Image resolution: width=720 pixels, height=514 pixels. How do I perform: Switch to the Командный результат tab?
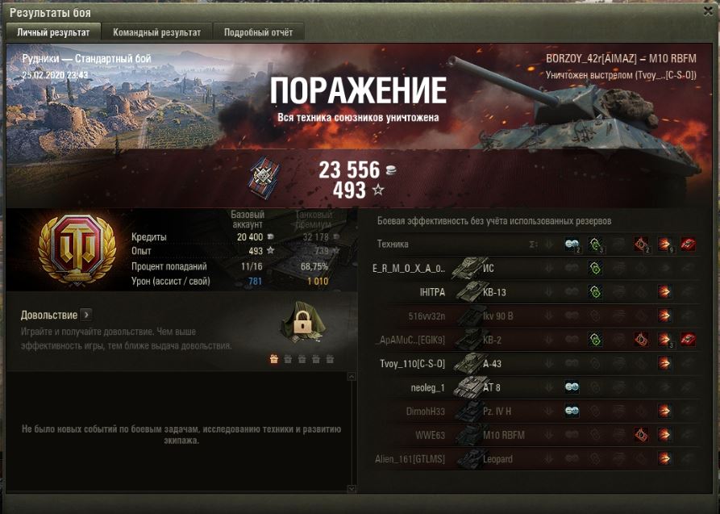pyautogui.click(x=156, y=32)
